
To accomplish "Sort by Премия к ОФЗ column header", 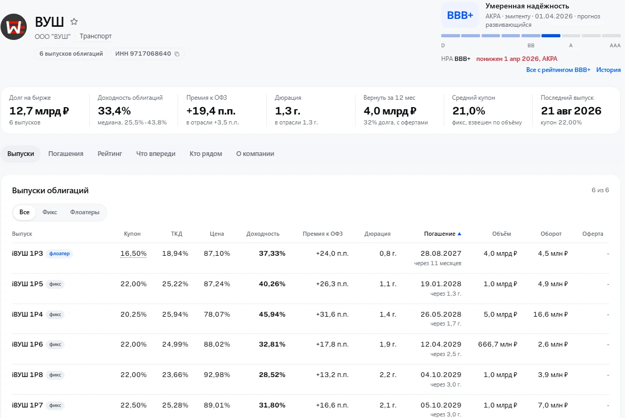I will [x=322, y=234].
